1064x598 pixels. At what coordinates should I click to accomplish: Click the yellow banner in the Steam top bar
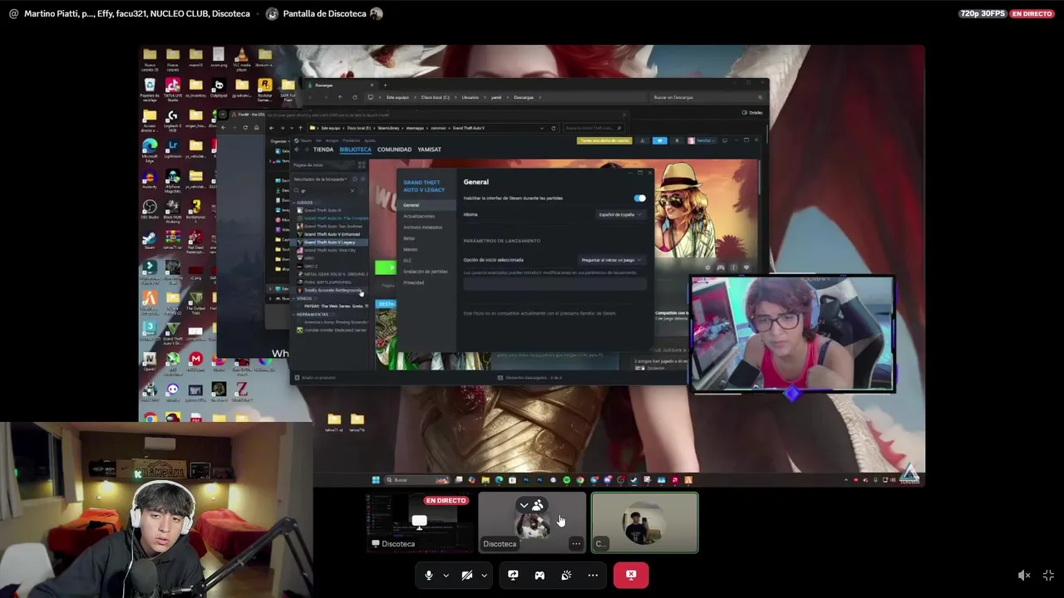tap(604, 140)
